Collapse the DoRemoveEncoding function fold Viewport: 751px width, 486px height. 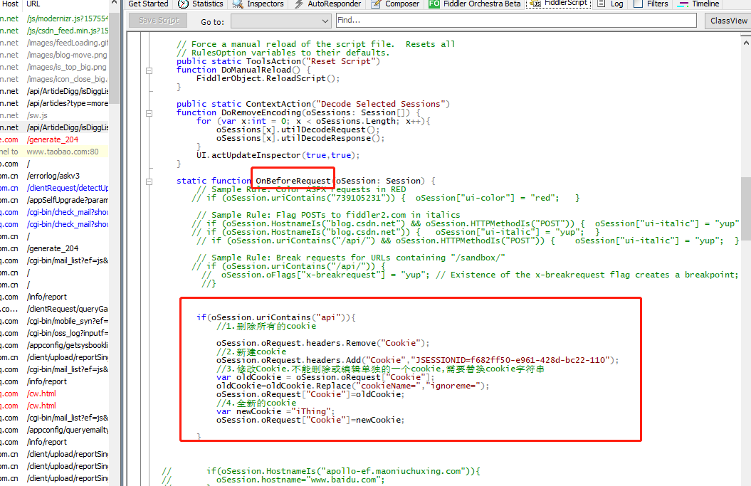(x=149, y=112)
